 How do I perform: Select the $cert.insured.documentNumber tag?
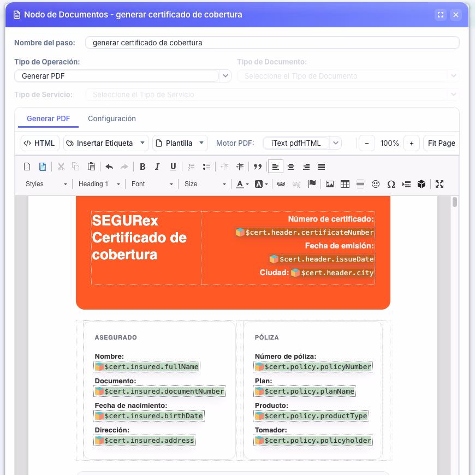coord(159,391)
